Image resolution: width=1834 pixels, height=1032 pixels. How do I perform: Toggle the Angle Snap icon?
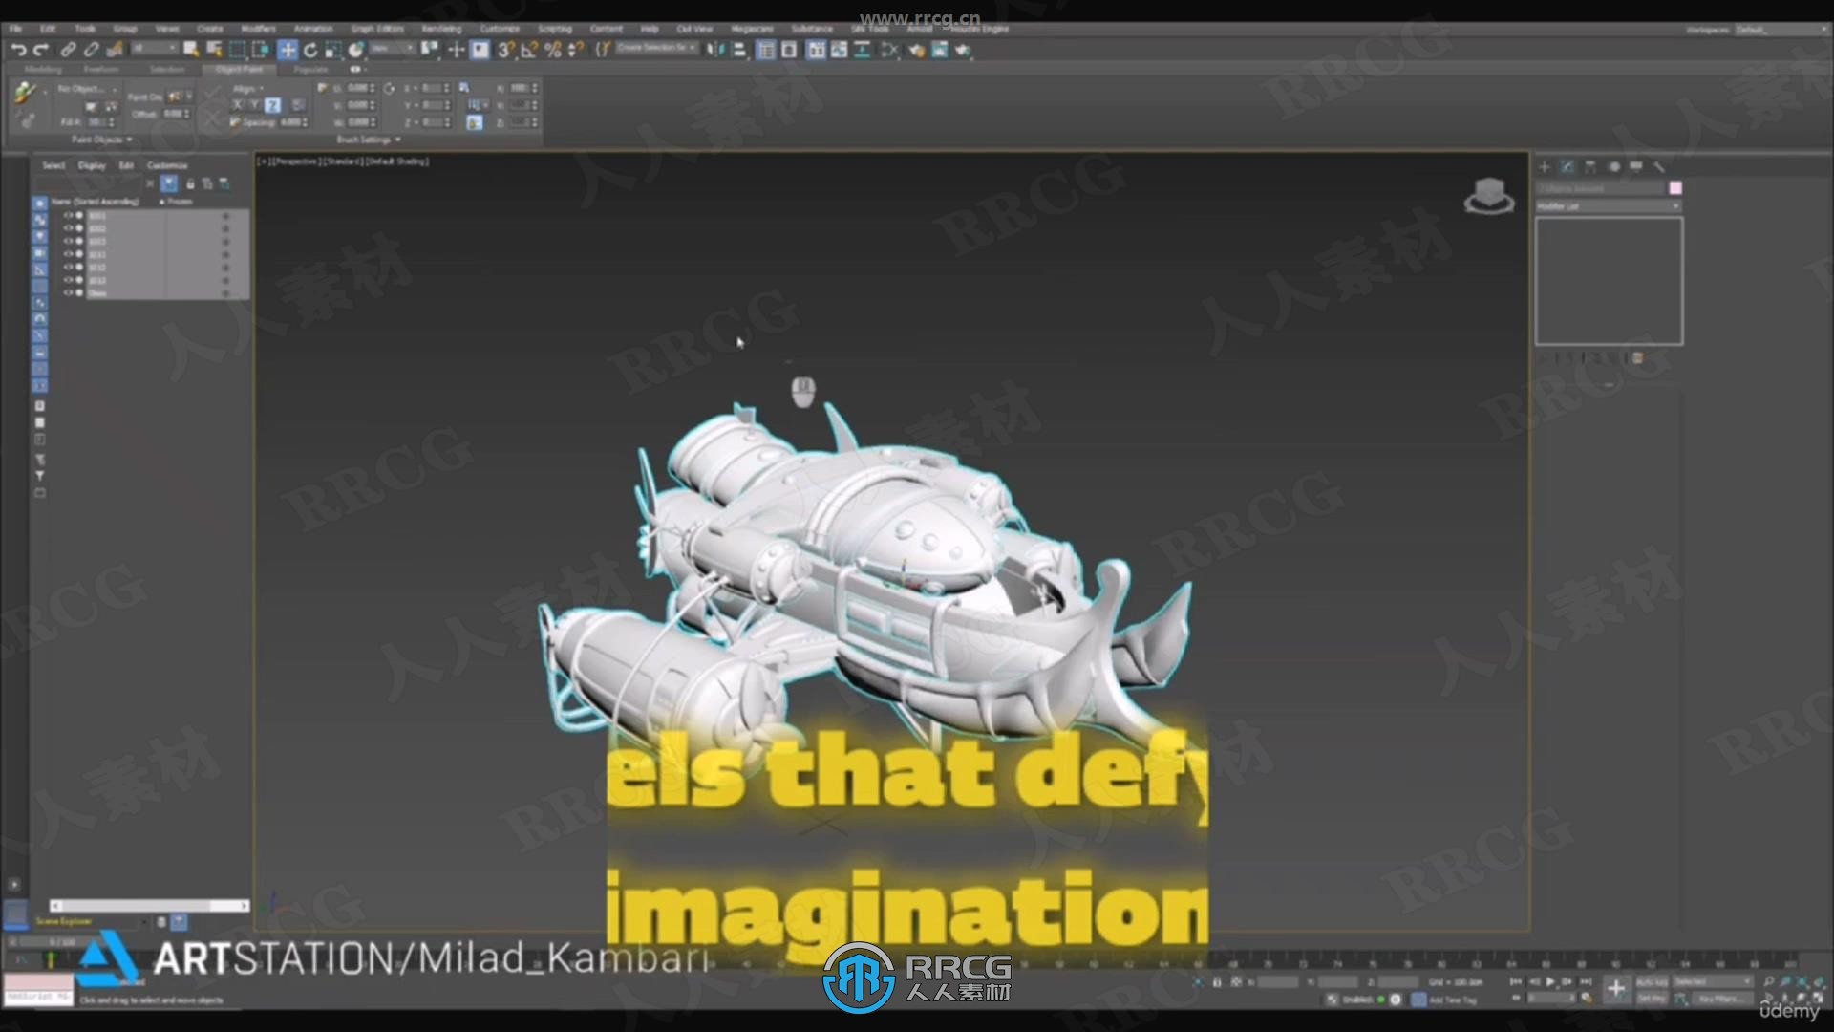click(529, 50)
